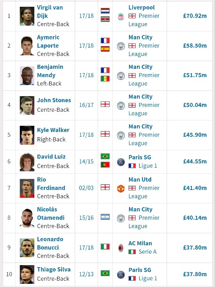
Task: Click the Italy flag next to Serie A
Action: tap(132, 252)
